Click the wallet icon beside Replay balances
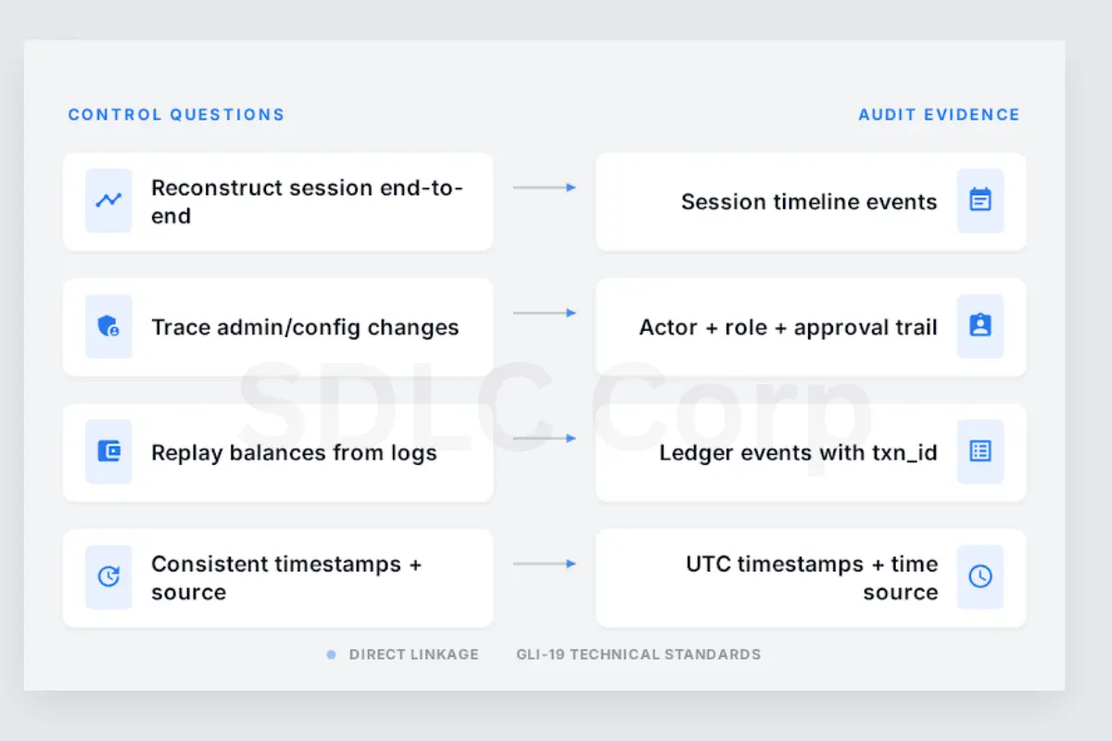The image size is (1112, 741). point(108,451)
